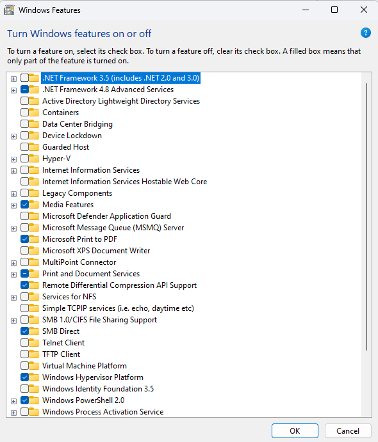Expand Microsoft Message Queue (MSMQ) Server node
Screen dimensions: 378x442
pyautogui.click(x=13, y=228)
